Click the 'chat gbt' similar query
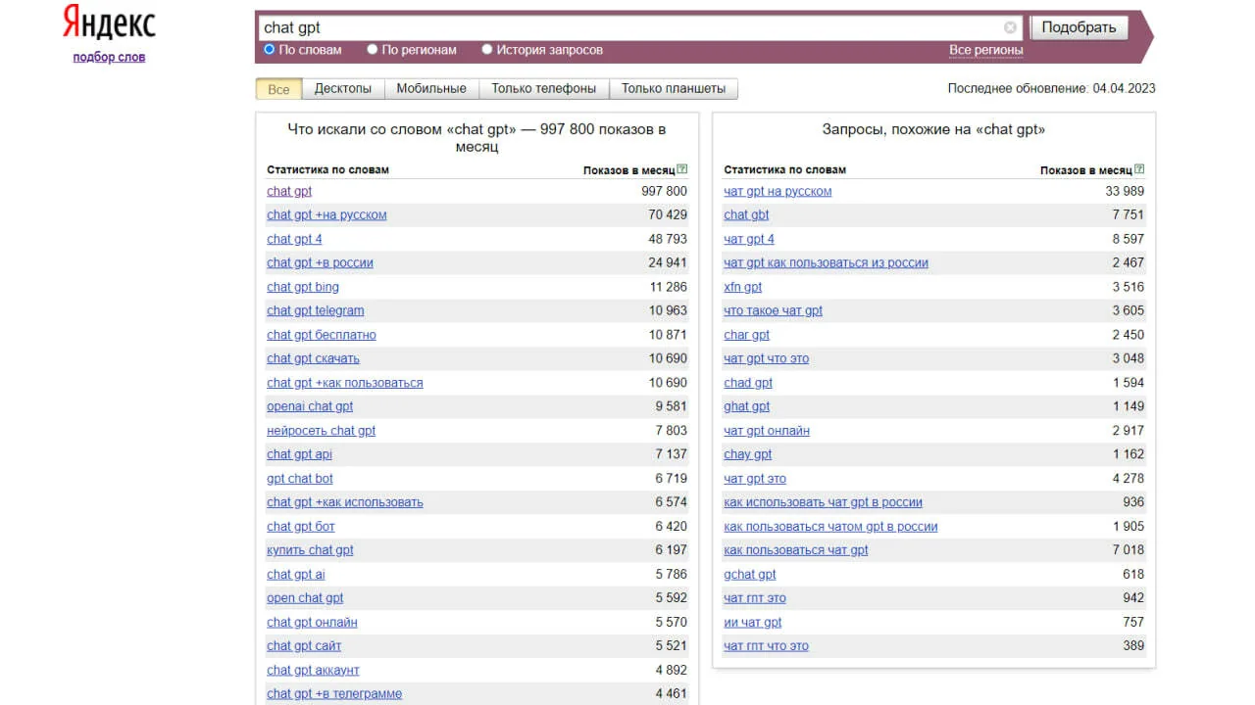The height and width of the screenshot is (705, 1255). point(746,215)
